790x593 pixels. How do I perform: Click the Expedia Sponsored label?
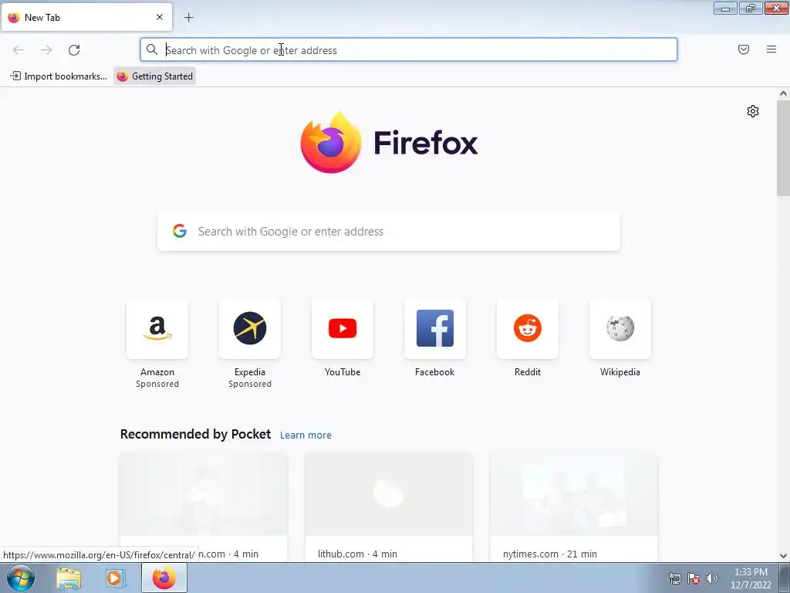click(250, 384)
